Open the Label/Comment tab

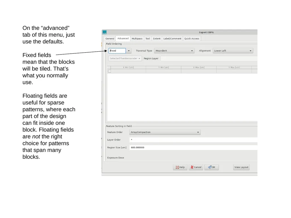click(x=172, y=39)
